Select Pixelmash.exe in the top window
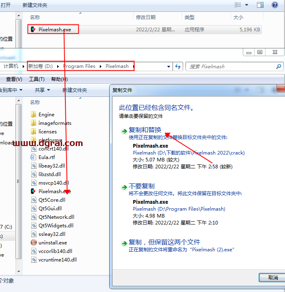Screen dimensions: 285x292 click(144, 30)
